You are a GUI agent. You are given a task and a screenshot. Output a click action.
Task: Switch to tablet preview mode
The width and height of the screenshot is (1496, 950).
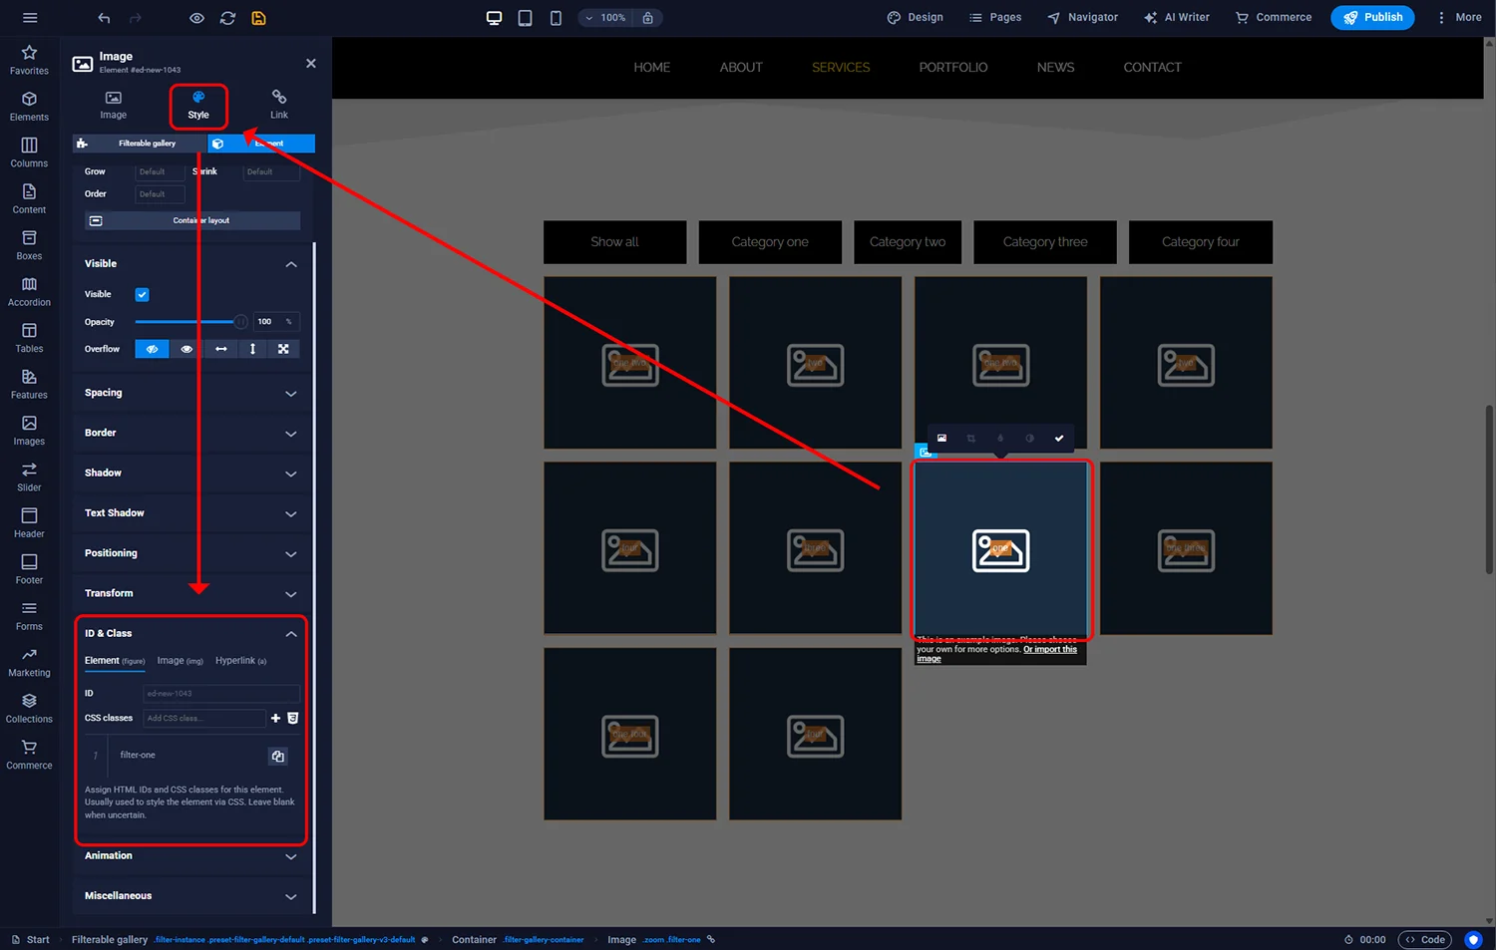point(525,17)
